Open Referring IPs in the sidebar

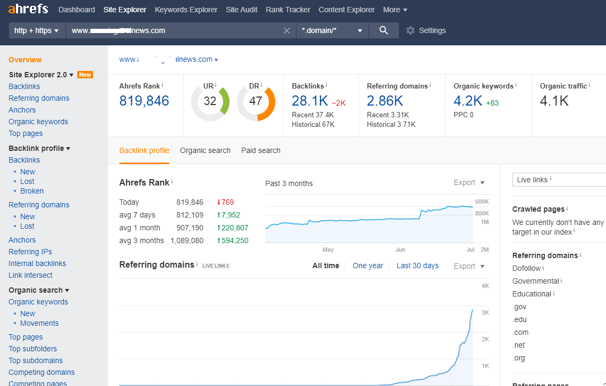coord(30,252)
